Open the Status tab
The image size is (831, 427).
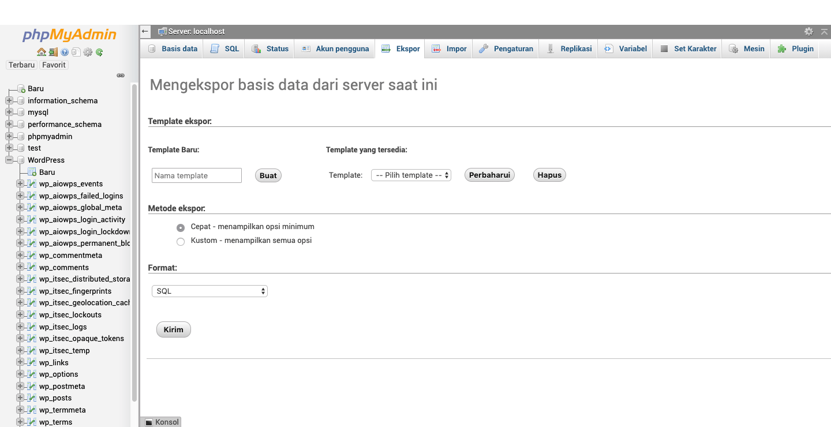(x=269, y=49)
